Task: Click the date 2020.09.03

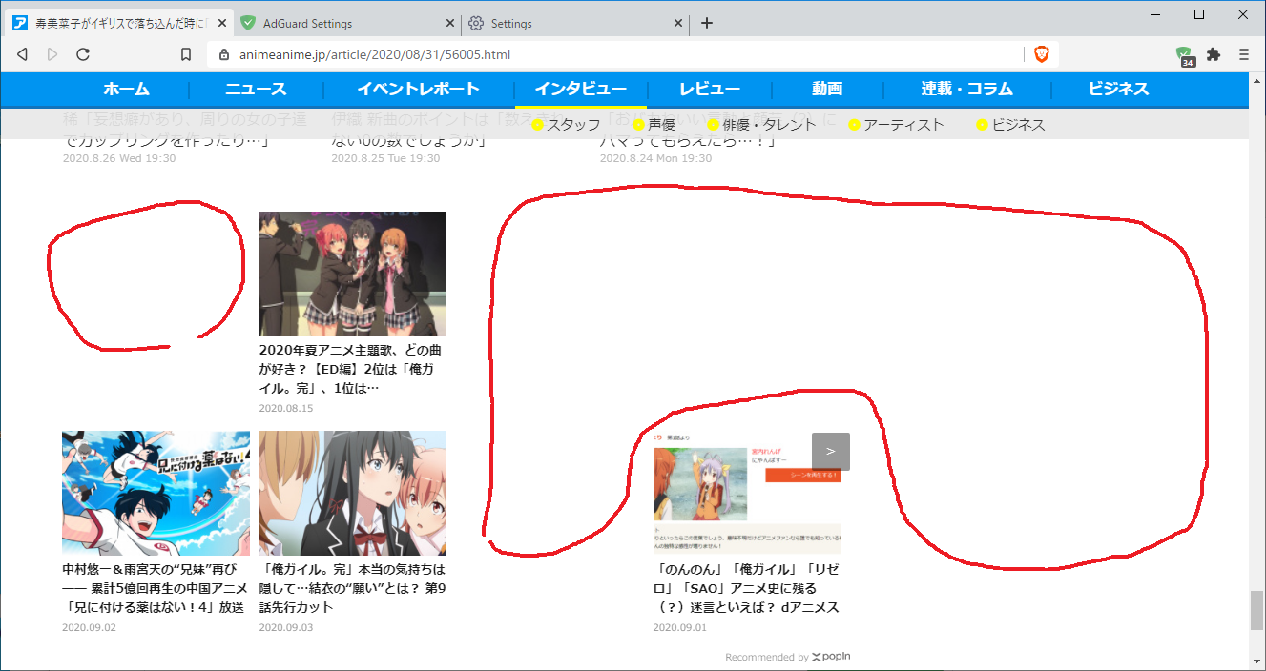Action: pos(285,627)
